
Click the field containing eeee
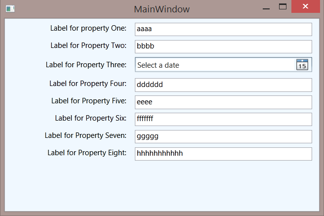[223, 102]
